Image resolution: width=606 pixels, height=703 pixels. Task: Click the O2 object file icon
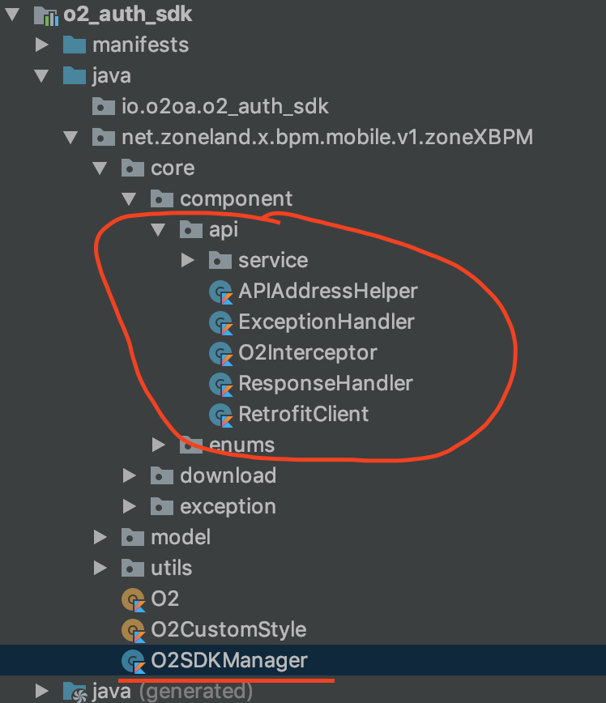click(133, 599)
